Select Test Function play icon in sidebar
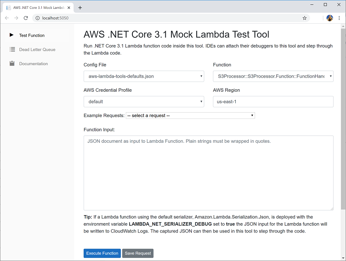 [12, 35]
